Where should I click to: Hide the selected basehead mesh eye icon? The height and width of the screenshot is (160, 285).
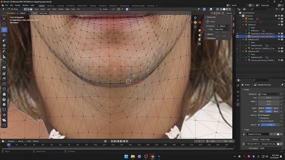pos(279,36)
